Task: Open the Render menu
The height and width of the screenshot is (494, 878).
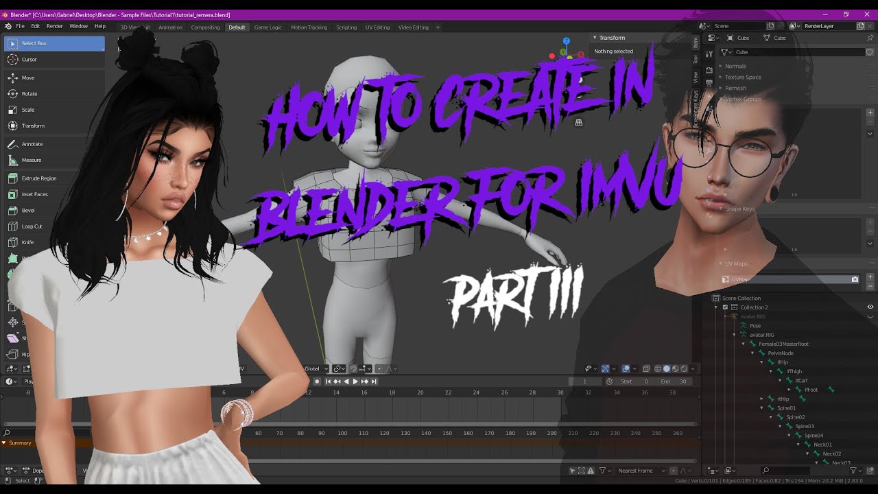Action: point(55,26)
